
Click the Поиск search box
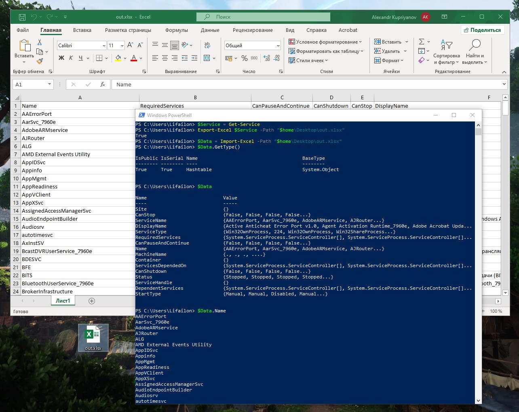coord(263,17)
